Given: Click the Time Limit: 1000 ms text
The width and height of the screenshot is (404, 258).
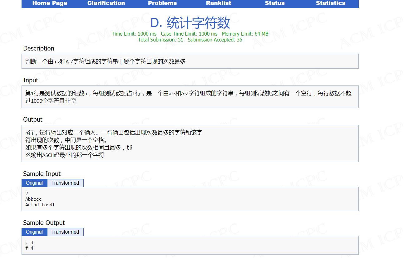Looking at the screenshot, I should [x=134, y=34].
